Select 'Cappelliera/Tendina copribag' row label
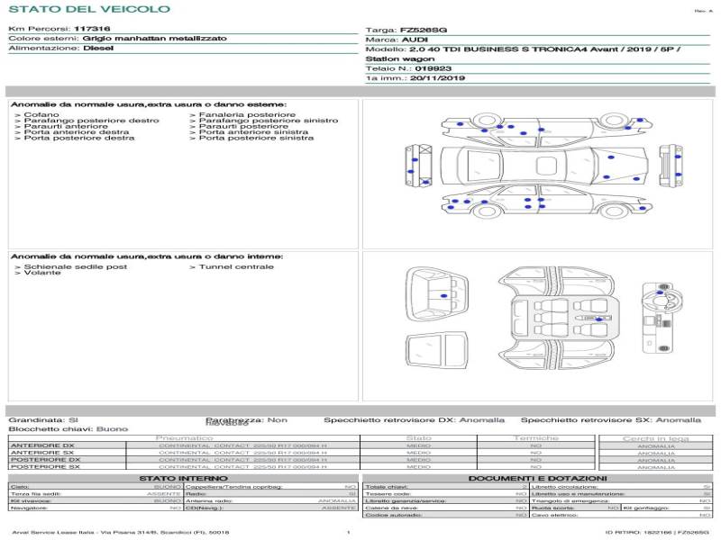This screenshot has width=721, height=540. pos(233,486)
